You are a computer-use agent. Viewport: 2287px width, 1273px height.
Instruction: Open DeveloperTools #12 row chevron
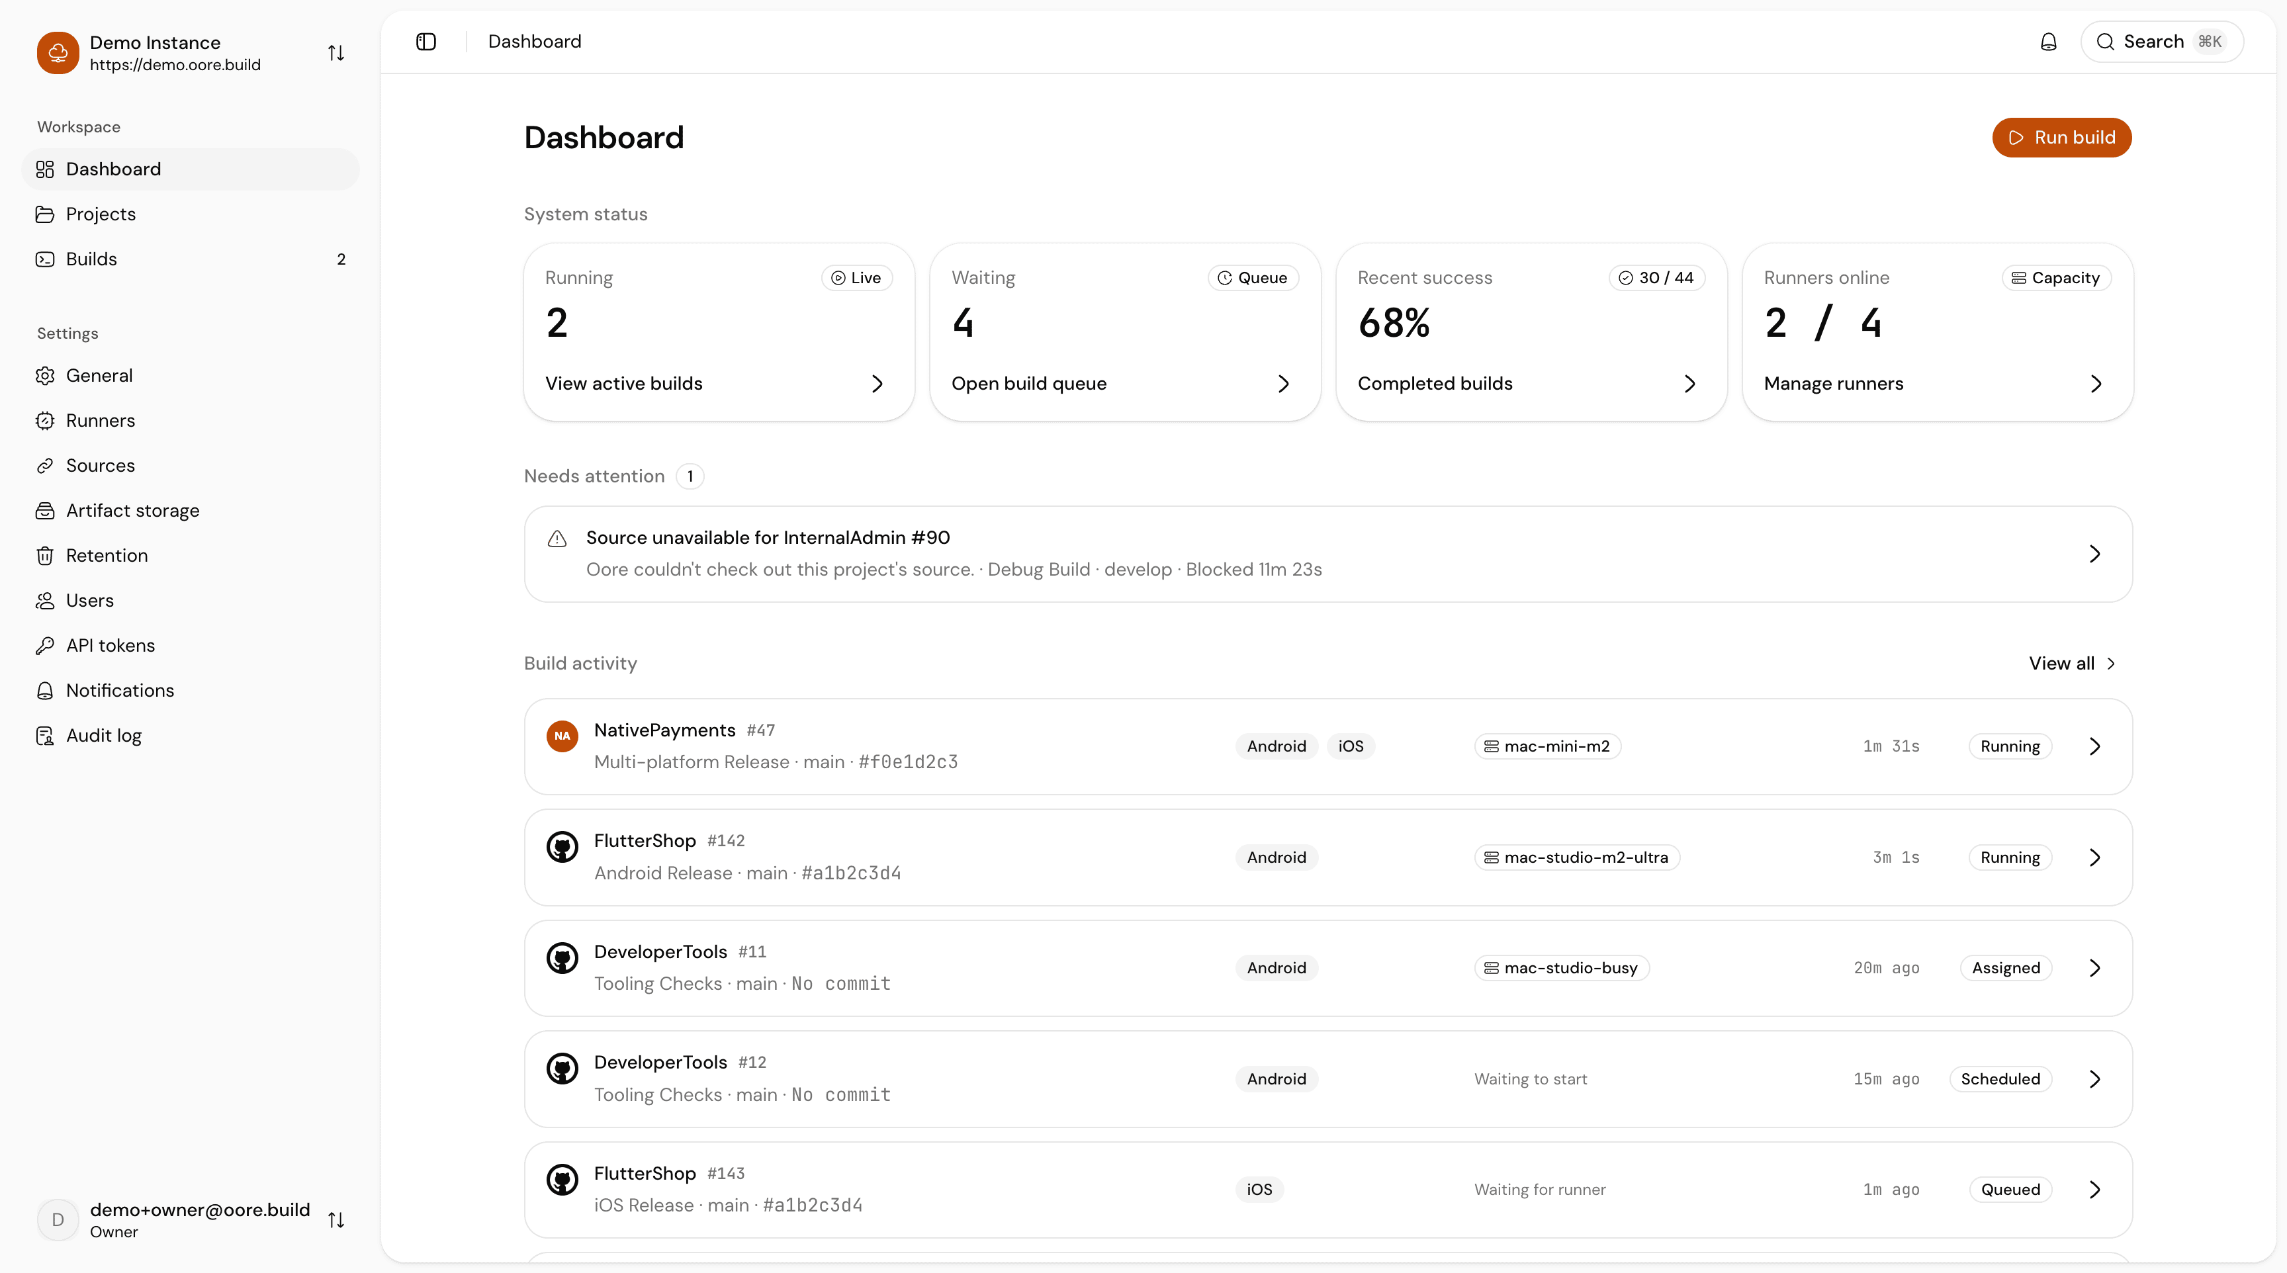[x=2094, y=1078]
